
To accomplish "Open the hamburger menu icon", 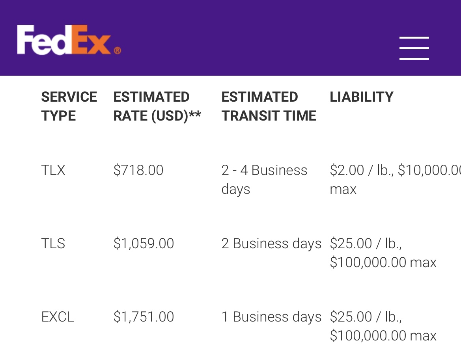I will tap(414, 48).
